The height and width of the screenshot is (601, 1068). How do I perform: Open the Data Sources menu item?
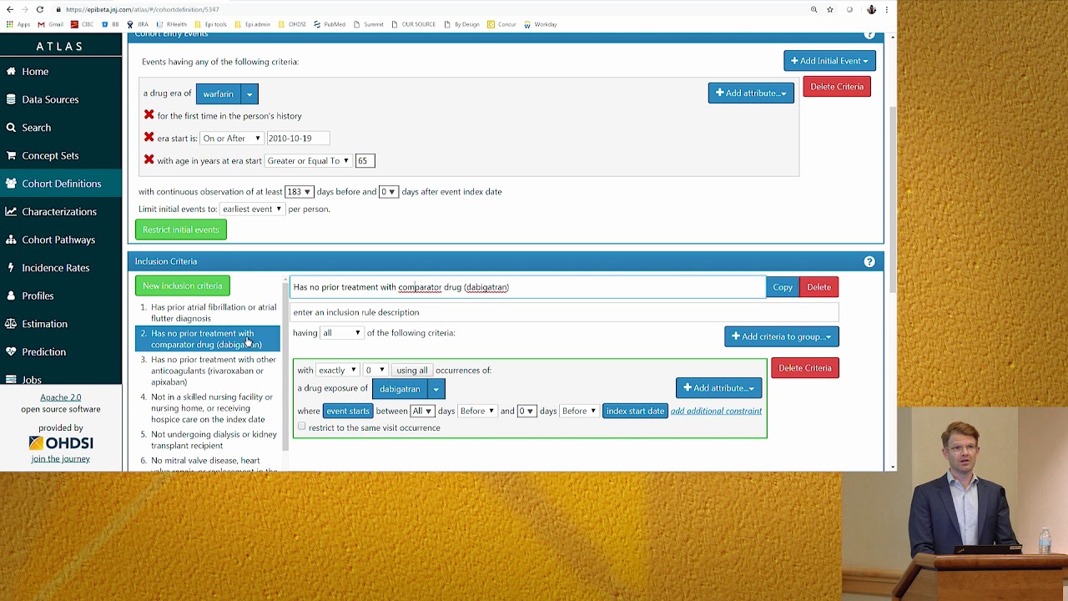pyautogui.click(x=50, y=99)
